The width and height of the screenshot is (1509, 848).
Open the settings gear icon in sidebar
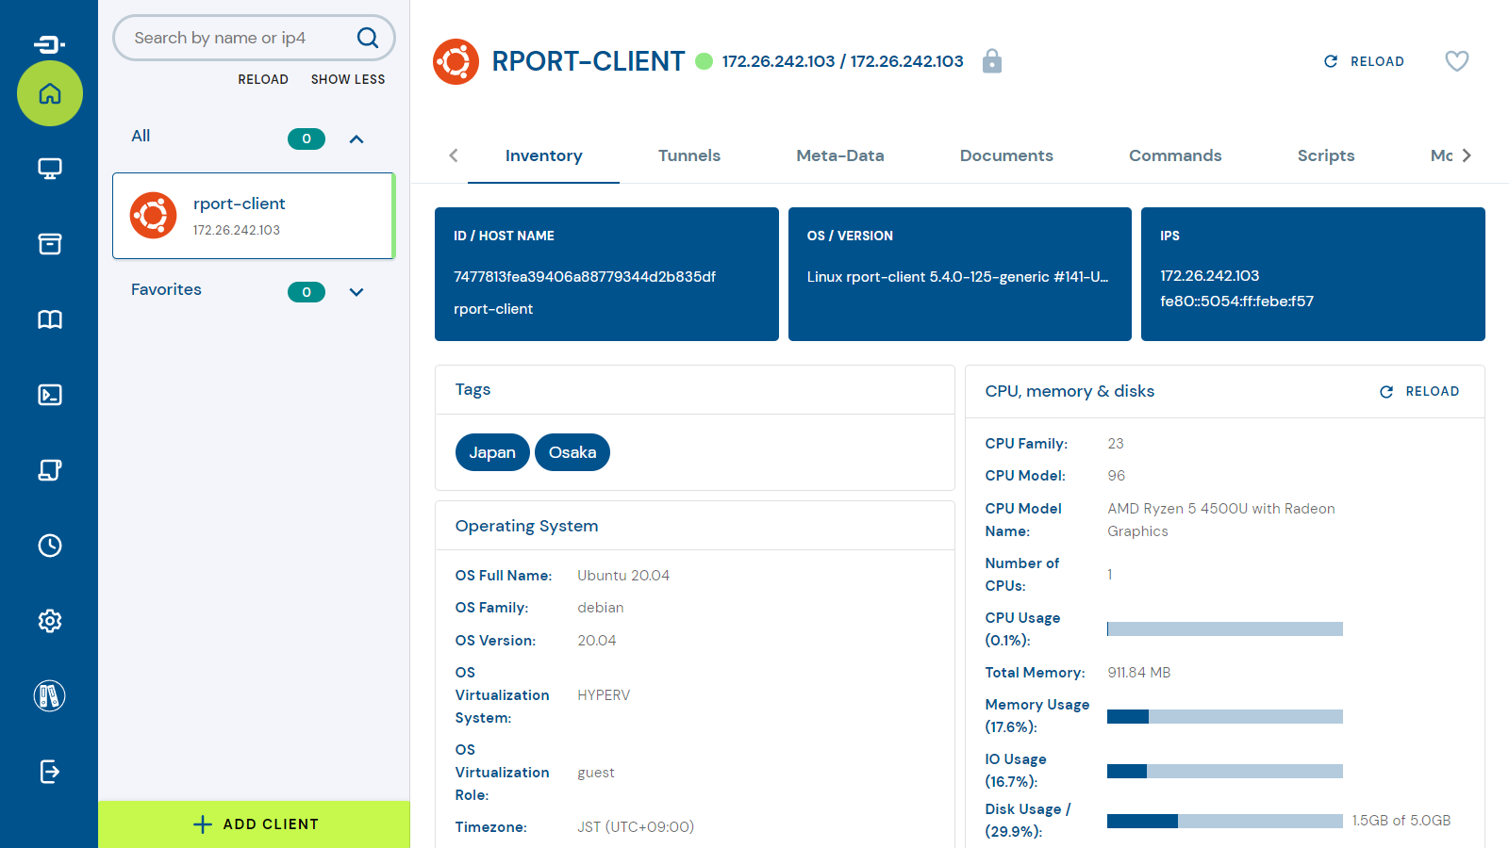50,621
